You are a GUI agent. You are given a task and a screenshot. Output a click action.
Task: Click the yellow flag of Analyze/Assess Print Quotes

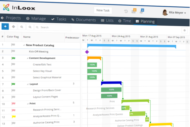coord(14,117)
